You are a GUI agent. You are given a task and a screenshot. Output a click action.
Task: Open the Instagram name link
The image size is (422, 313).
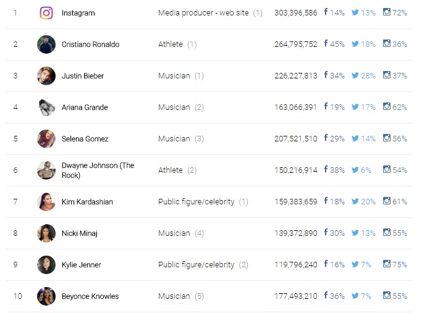78,13
